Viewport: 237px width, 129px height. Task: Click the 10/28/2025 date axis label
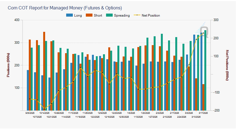click(59, 113)
